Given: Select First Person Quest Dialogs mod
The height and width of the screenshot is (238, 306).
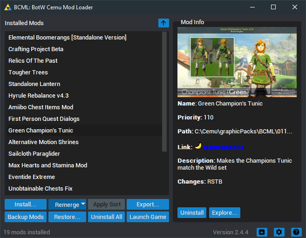Looking at the screenshot, I should click(84, 119).
